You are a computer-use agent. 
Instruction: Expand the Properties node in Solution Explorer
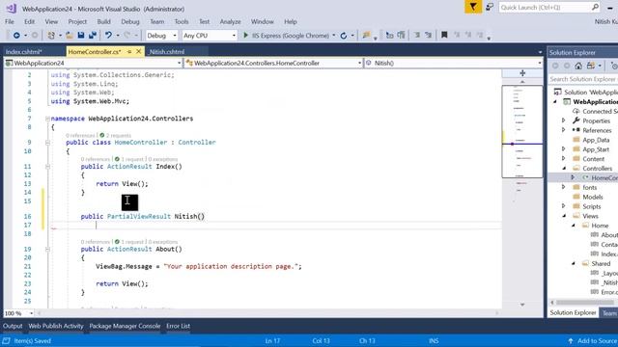click(564, 120)
